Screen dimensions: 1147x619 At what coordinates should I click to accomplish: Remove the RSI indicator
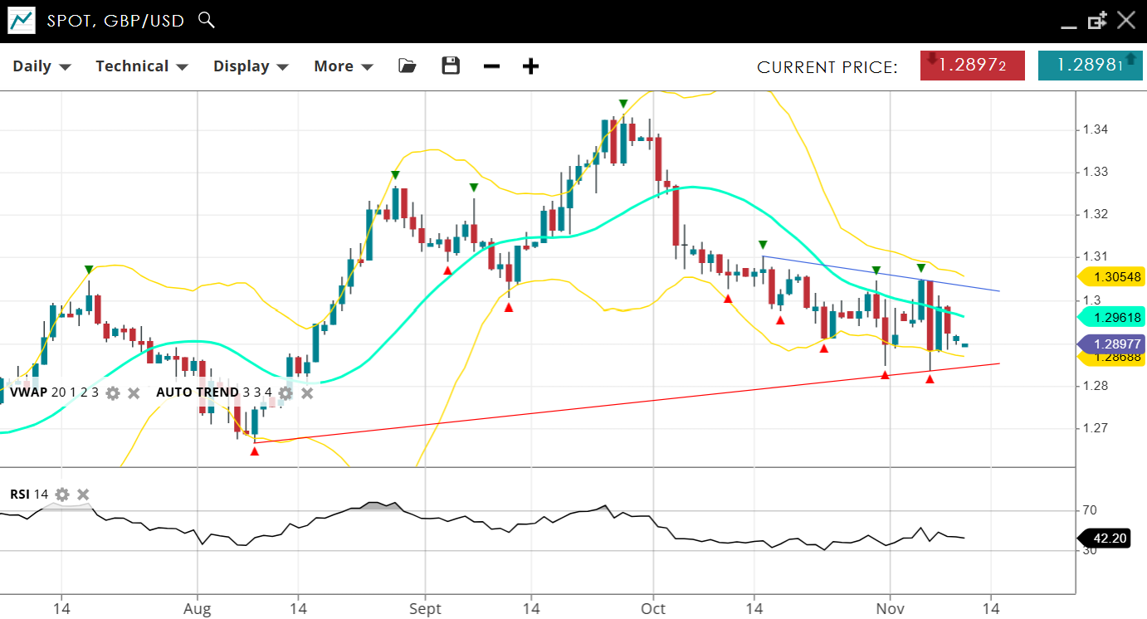[83, 495]
